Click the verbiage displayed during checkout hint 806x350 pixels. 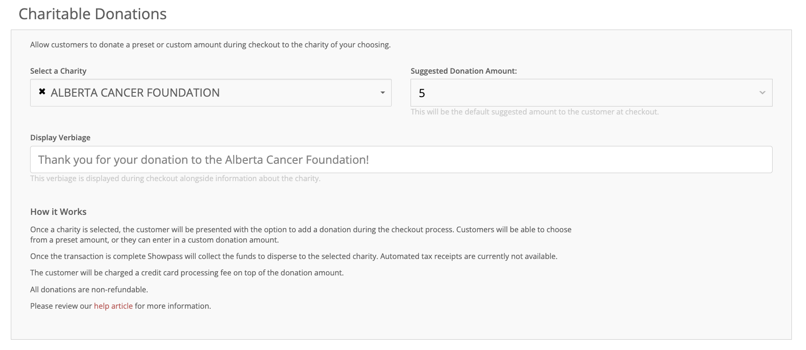point(175,178)
